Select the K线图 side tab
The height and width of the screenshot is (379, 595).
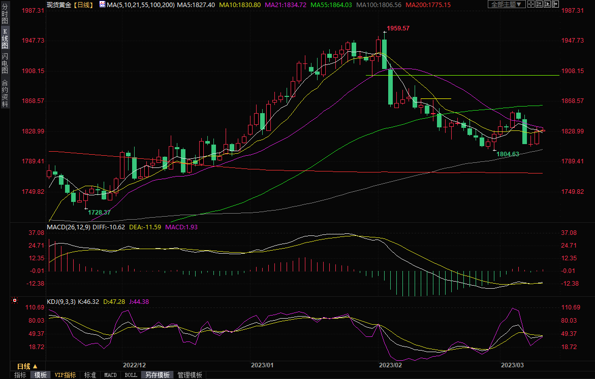click(x=5, y=39)
